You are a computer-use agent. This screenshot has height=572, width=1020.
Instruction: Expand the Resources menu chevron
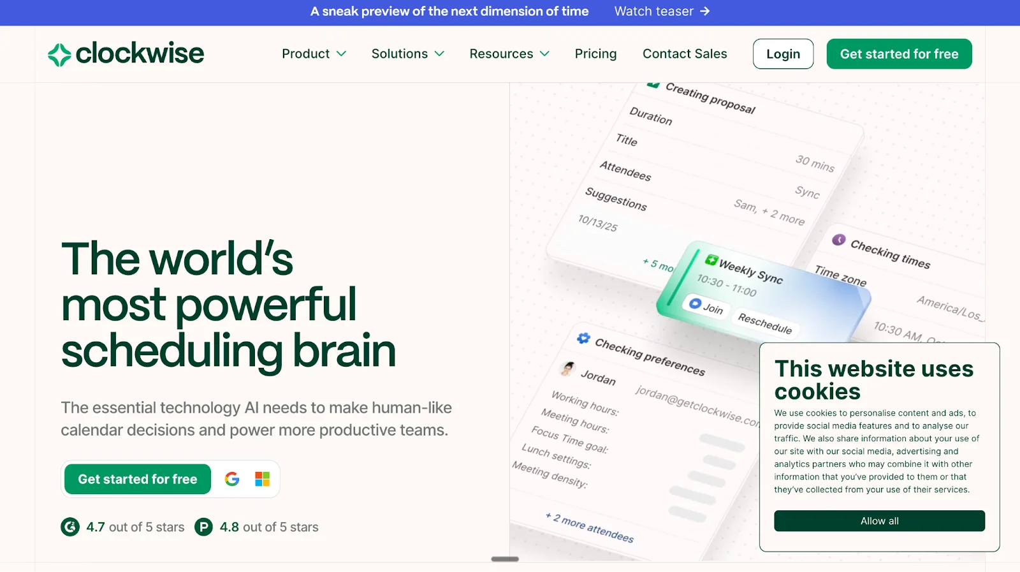544,54
